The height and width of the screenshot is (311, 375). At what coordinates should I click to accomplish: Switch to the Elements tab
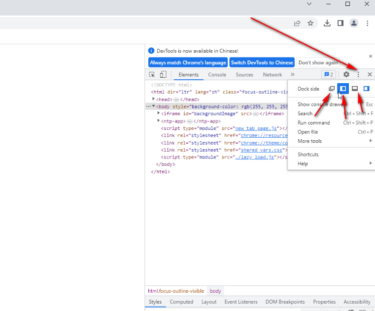coord(188,74)
